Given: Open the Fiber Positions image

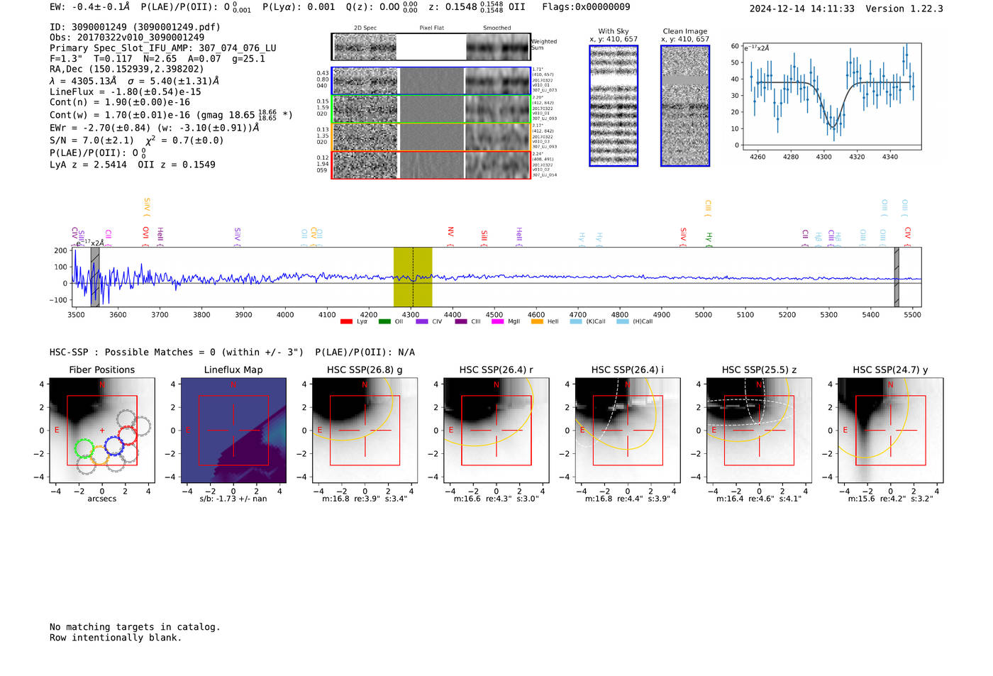Looking at the screenshot, I should click(101, 431).
